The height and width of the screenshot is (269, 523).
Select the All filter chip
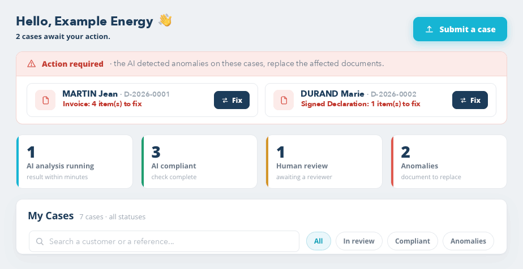coord(319,241)
